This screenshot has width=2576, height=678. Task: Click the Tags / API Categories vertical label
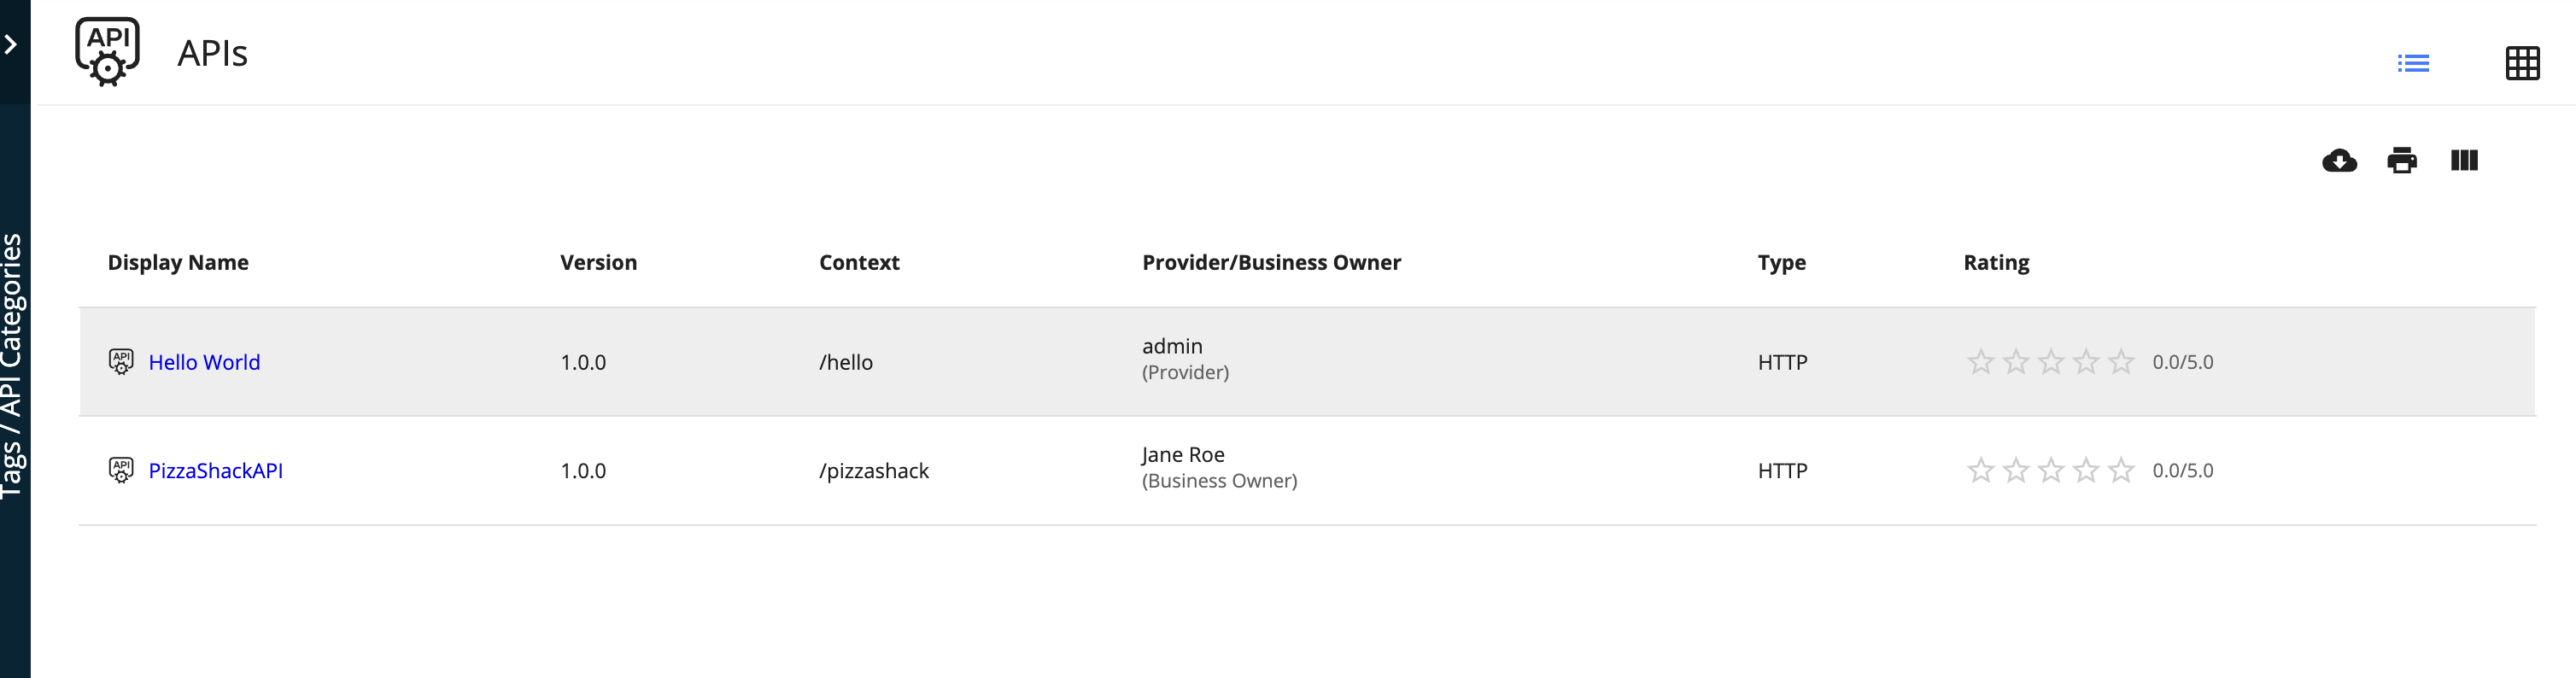tap(12, 365)
